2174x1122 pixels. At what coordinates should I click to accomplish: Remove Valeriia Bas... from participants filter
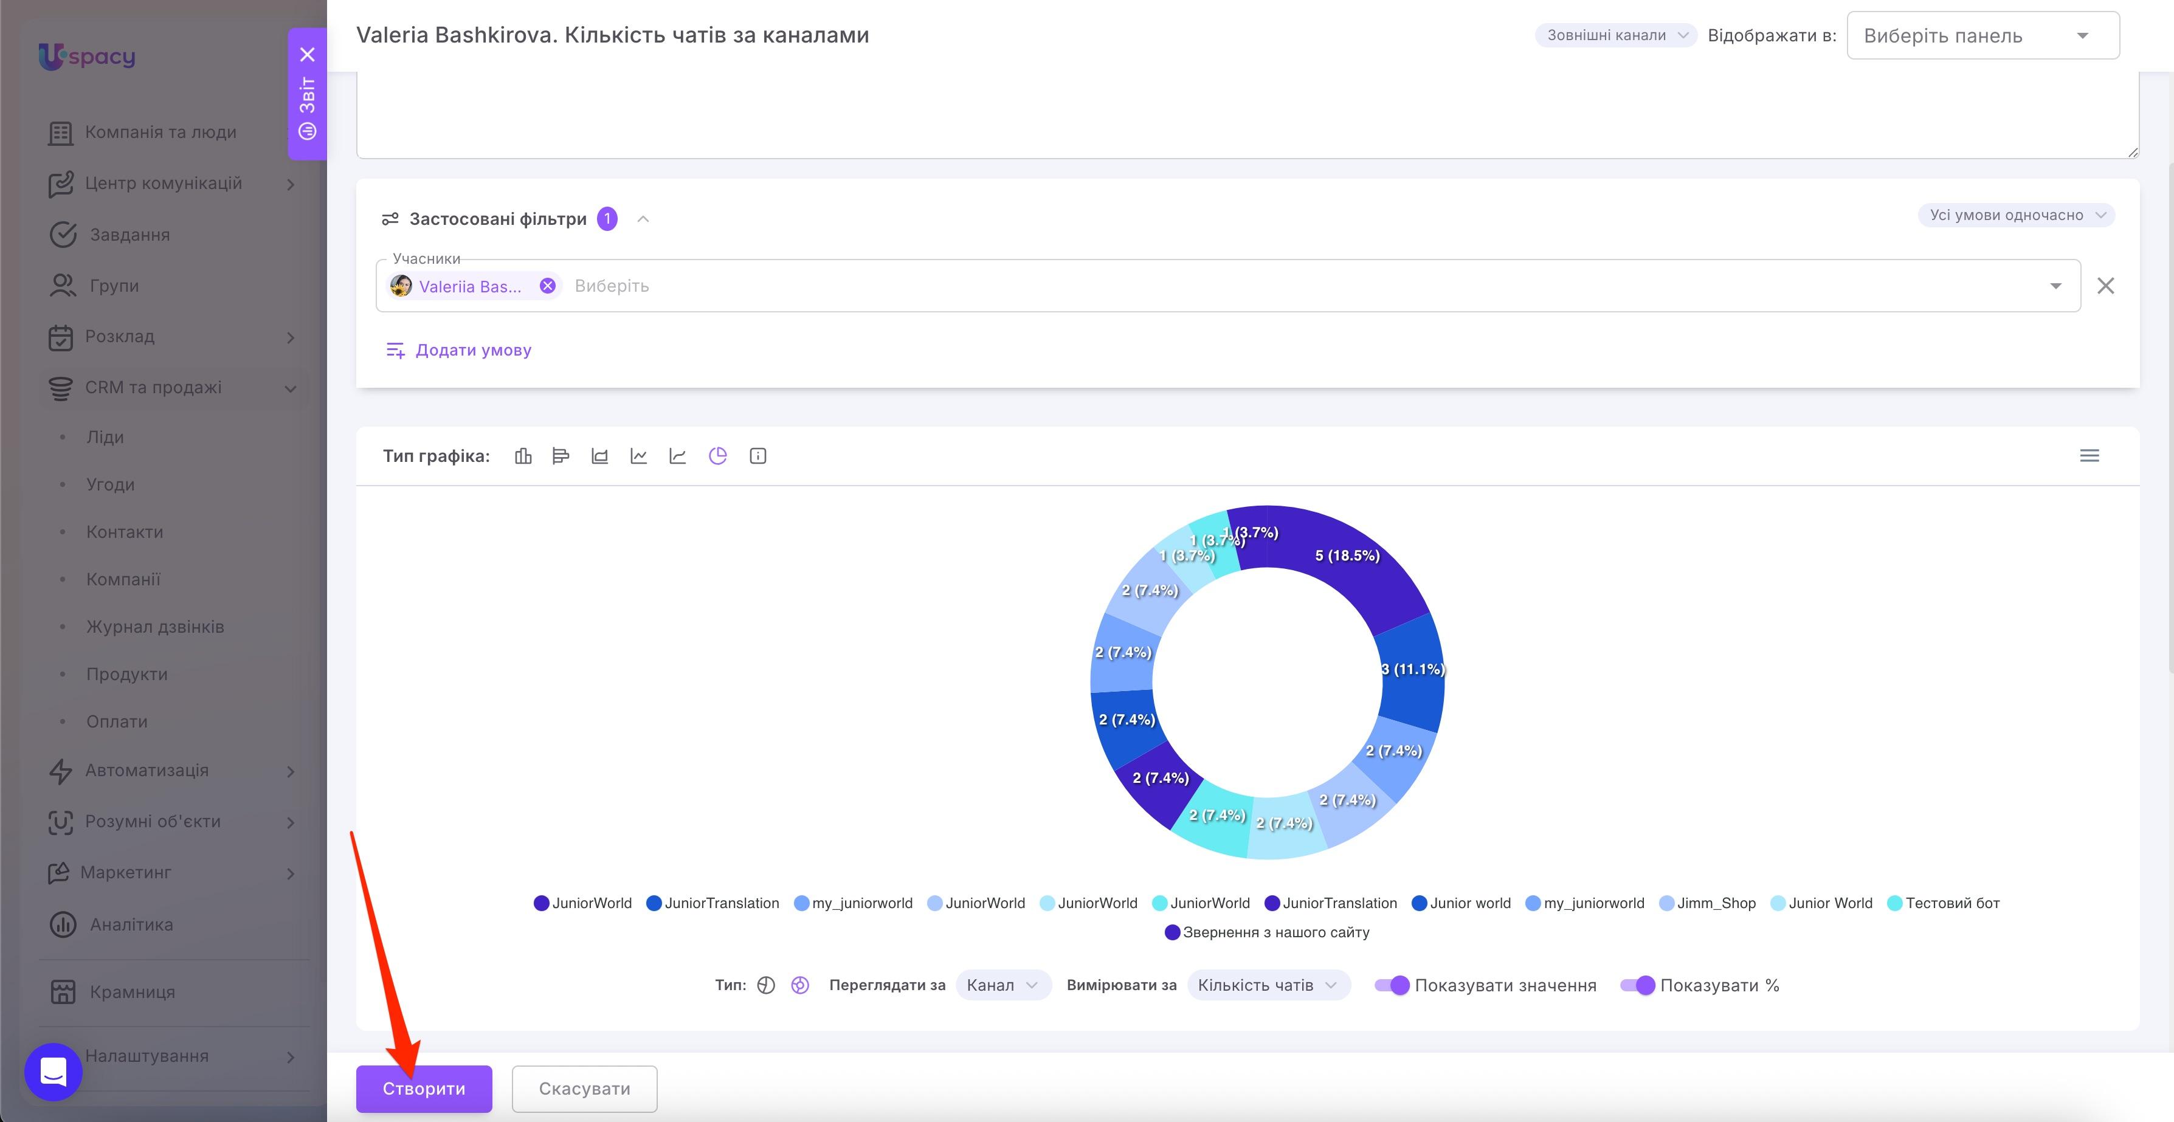tap(548, 286)
